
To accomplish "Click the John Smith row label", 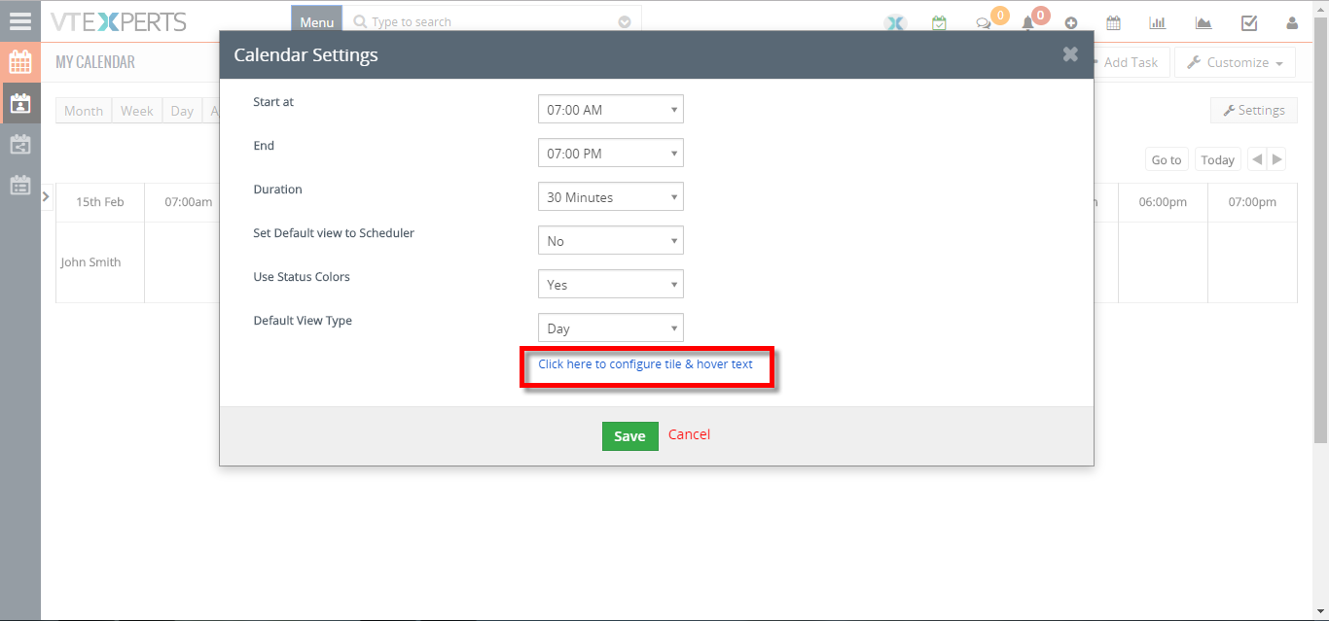I will click(90, 262).
